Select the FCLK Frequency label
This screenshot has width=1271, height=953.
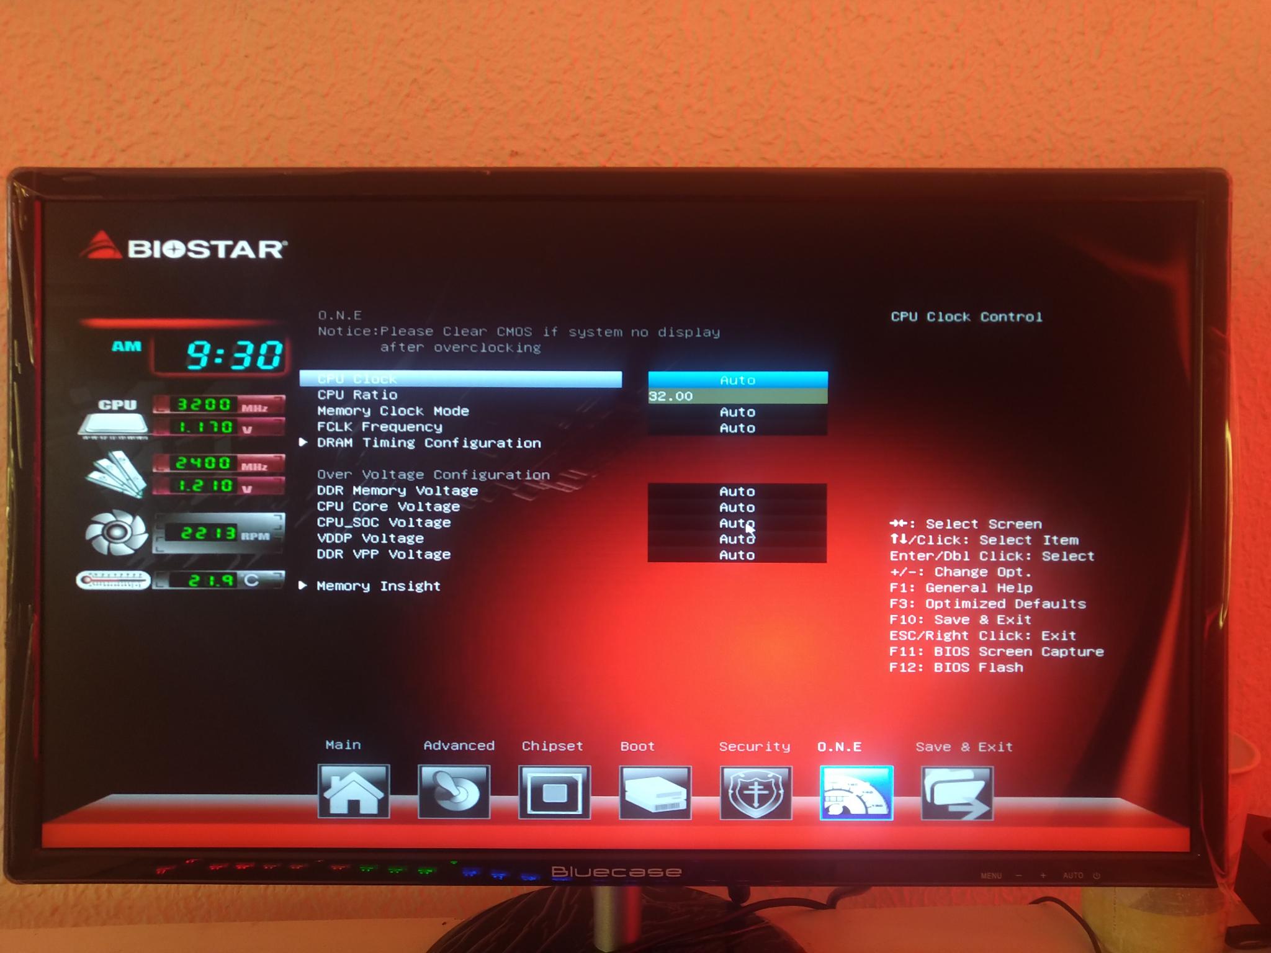click(380, 427)
